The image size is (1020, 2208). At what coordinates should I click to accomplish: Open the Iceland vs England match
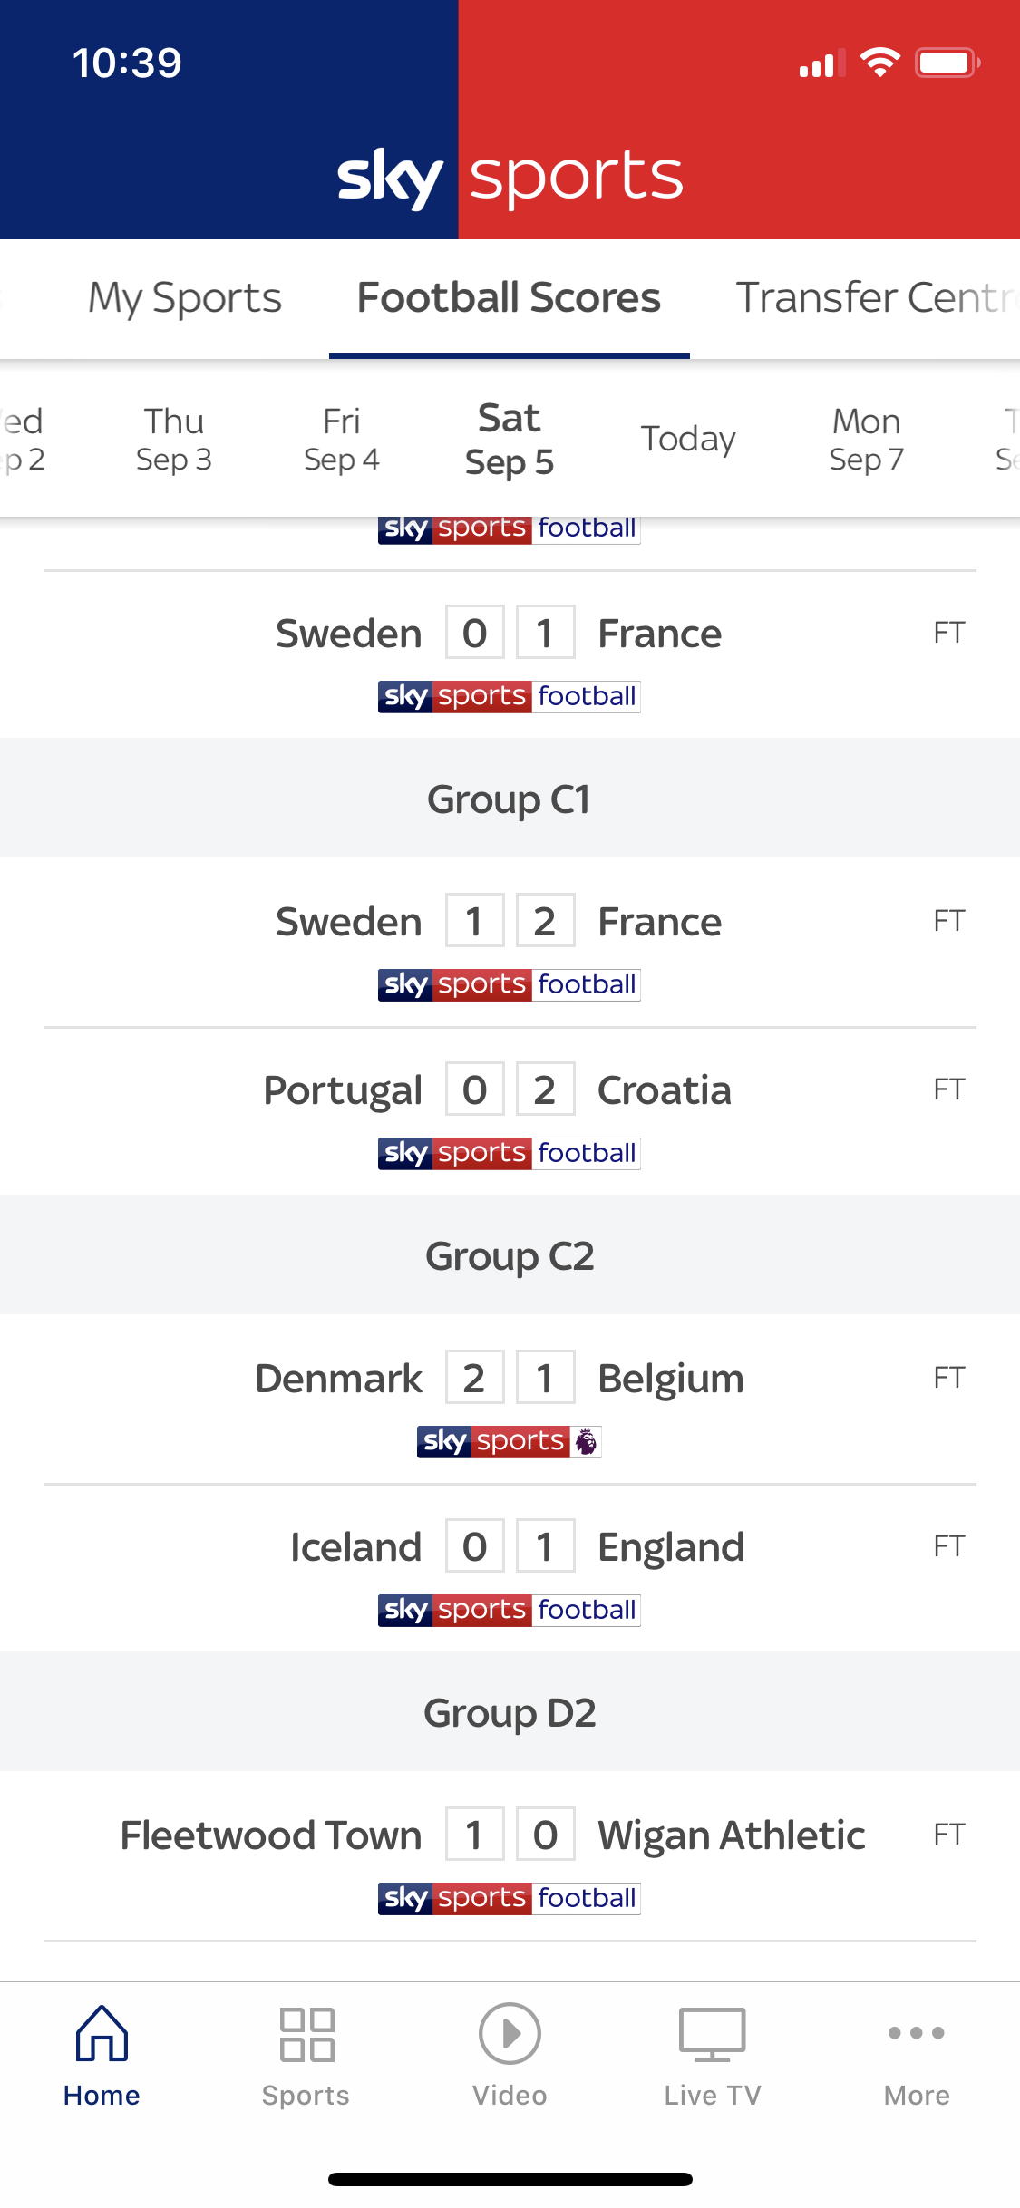pyautogui.click(x=510, y=1547)
